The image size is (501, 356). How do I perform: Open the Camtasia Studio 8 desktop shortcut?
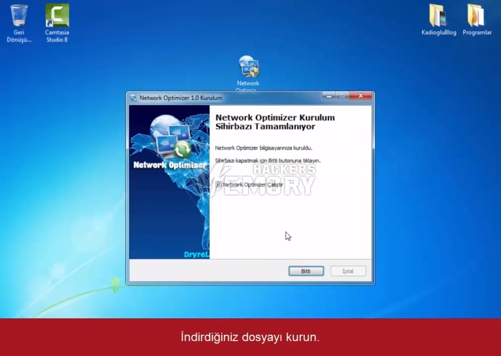point(57,23)
